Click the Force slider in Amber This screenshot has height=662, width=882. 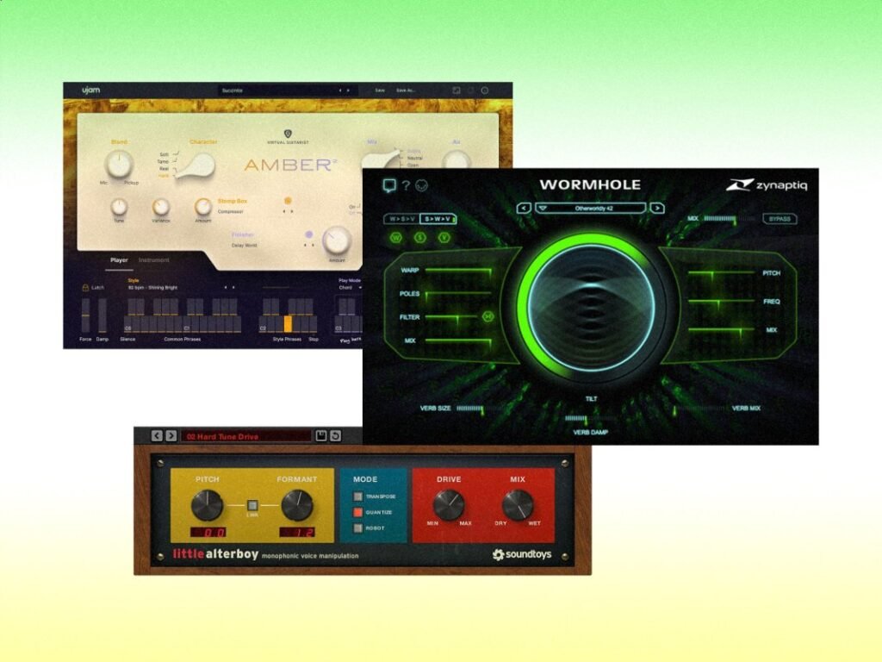point(85,315)
